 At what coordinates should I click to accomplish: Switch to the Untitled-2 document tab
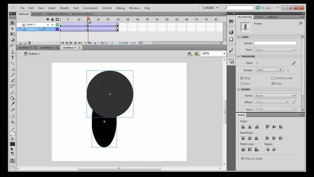47,48
